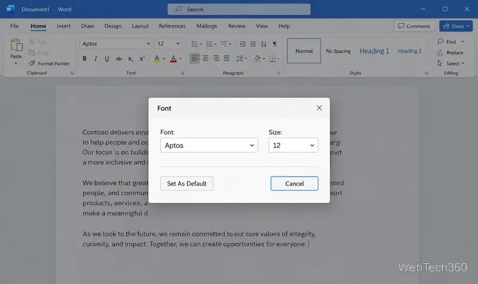Apply yellow text highlight color
This screenshot has width=478, height=284.
[x=157, y=58]
